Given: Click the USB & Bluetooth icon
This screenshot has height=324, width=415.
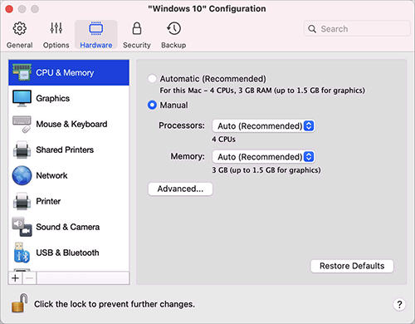Looking at the screenshot, I should coord(22,253).
